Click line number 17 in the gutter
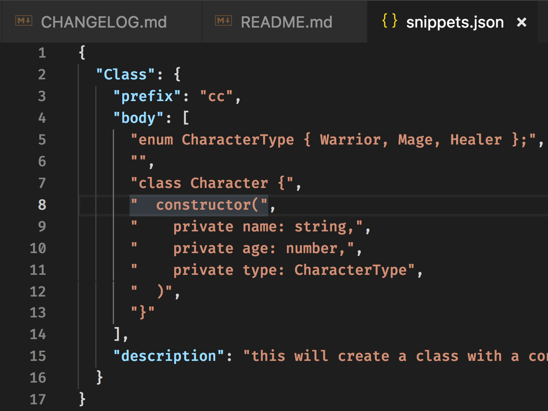Viewport: 548px width, 411px height. [x=38, y=399]
